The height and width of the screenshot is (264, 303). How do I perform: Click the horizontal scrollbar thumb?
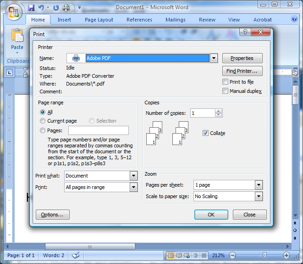point(90,247)
